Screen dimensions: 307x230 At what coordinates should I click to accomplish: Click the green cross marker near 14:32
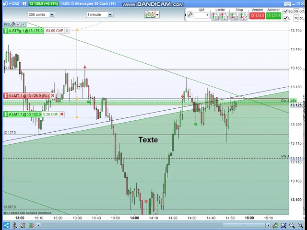196,124
